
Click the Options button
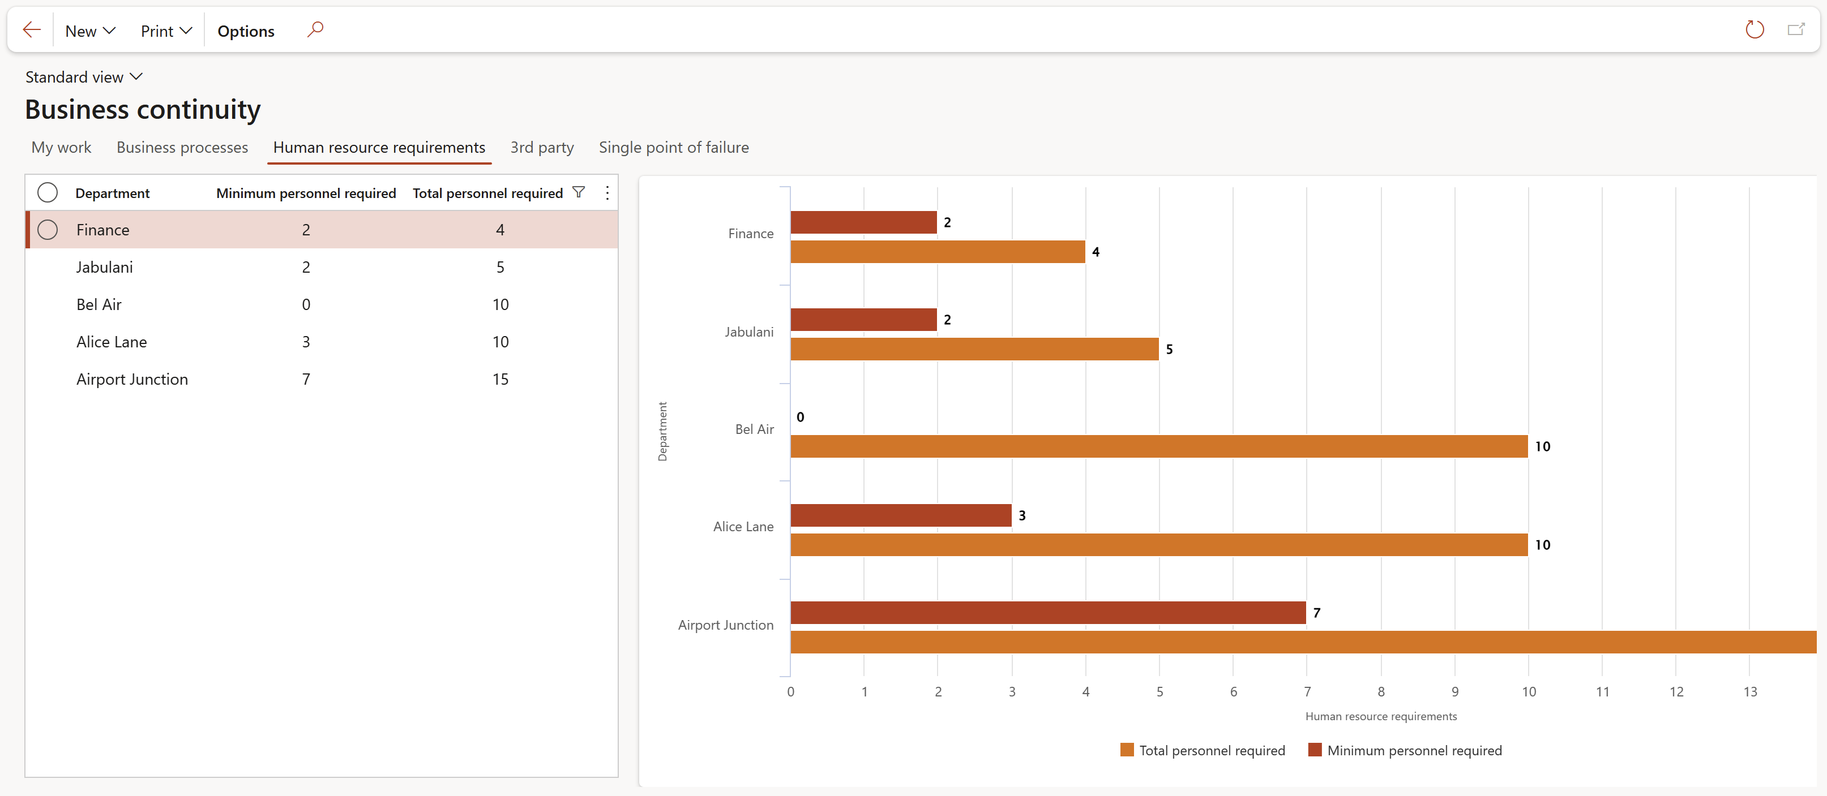pos(245,31)
